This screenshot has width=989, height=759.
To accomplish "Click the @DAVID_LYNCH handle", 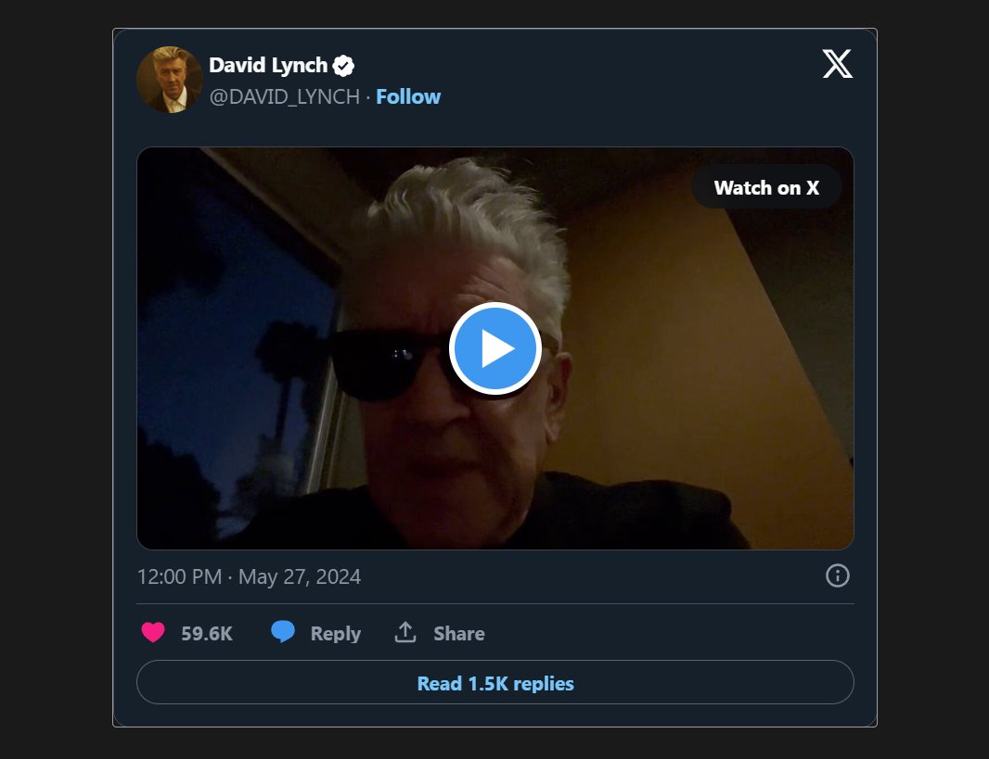I will (285, 96).
